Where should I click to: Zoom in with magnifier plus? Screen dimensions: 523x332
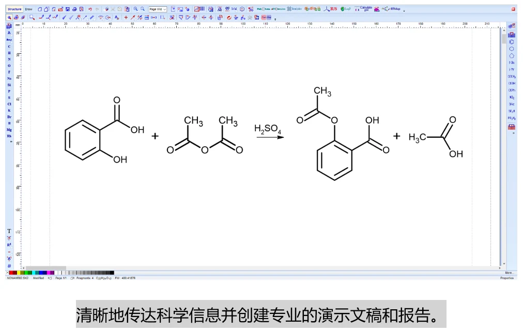pos(136,9)
